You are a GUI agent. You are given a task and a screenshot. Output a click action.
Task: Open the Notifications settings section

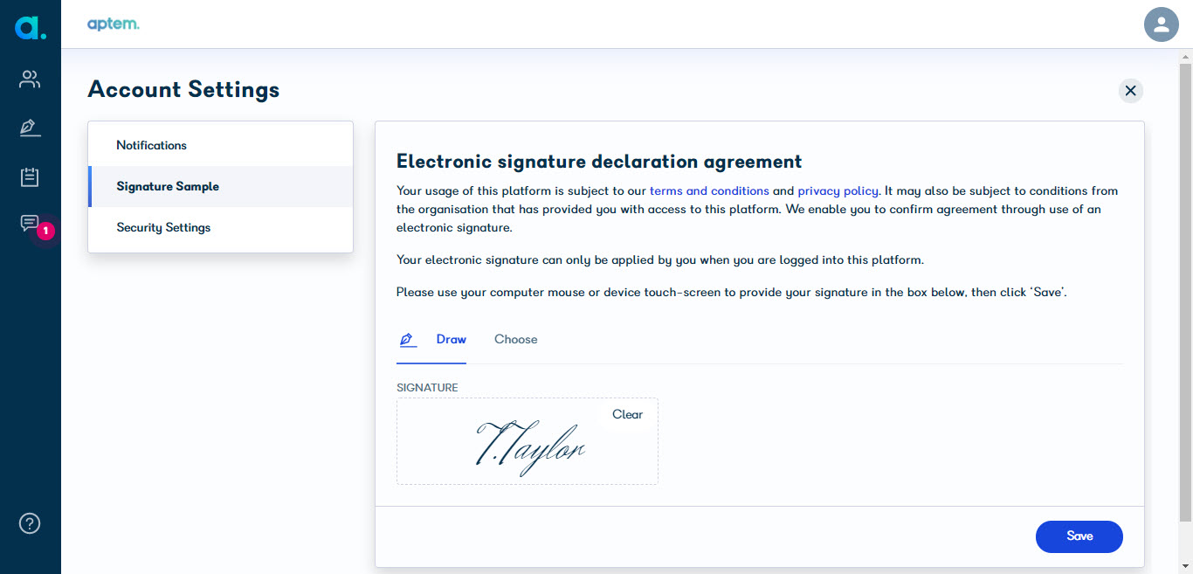pyautogui.click(x=221, y=145)
